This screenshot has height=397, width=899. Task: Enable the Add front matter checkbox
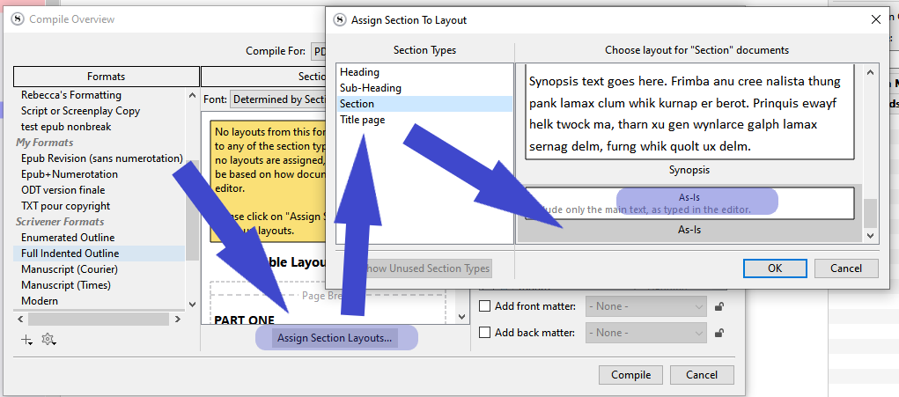[x=484, y=306]
